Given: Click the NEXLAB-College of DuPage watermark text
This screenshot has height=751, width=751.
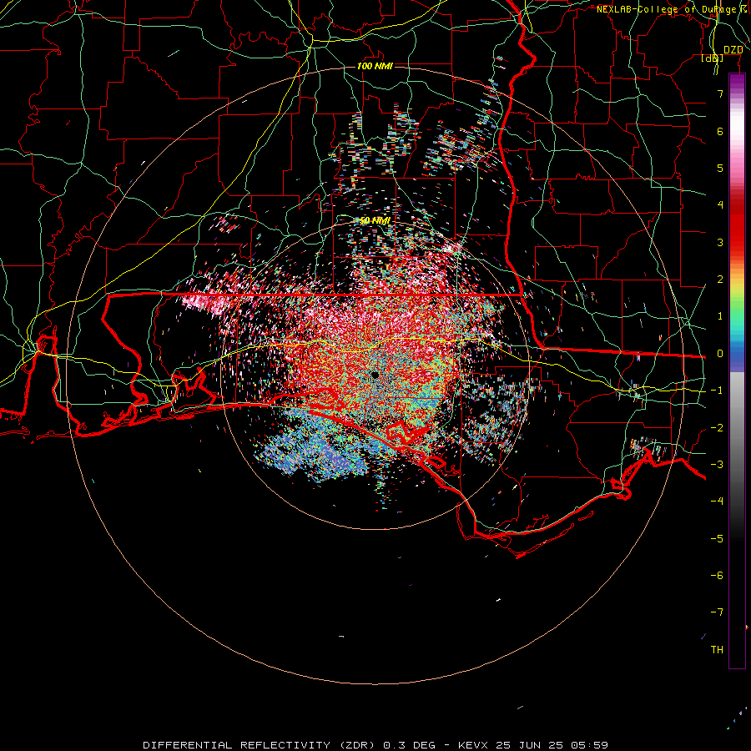Looking at the screenshot, I should pyautogui.click(x=672, y=9).
